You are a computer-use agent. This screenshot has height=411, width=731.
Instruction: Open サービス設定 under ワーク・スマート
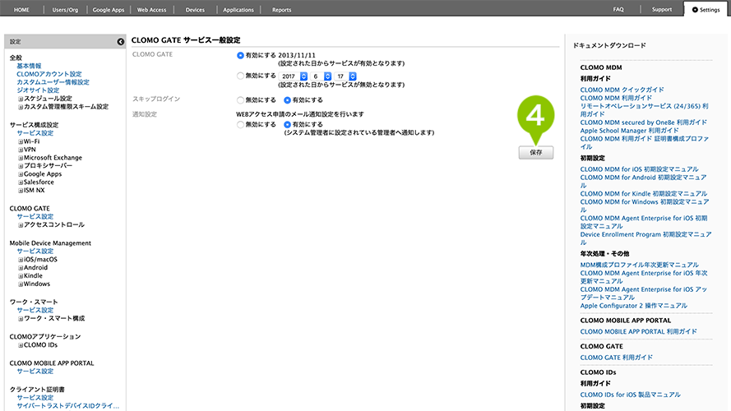pyautogui.click(x=35, y=311)
